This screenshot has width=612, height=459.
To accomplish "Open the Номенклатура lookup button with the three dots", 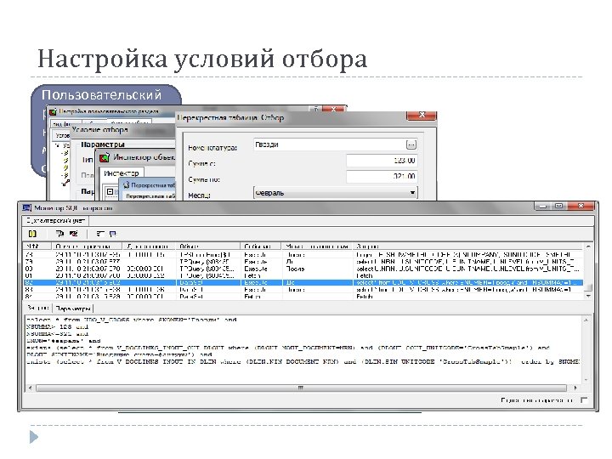I will (411, 144).
